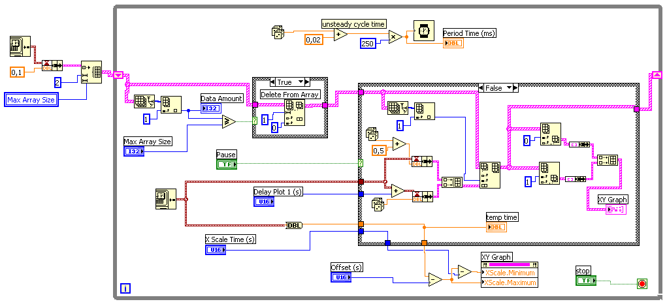Image resolution: width=667 pixels, height=306 pixels.
Task: Click the Build Array node feeding XY Graph terminal
Action: pos(607,160)
